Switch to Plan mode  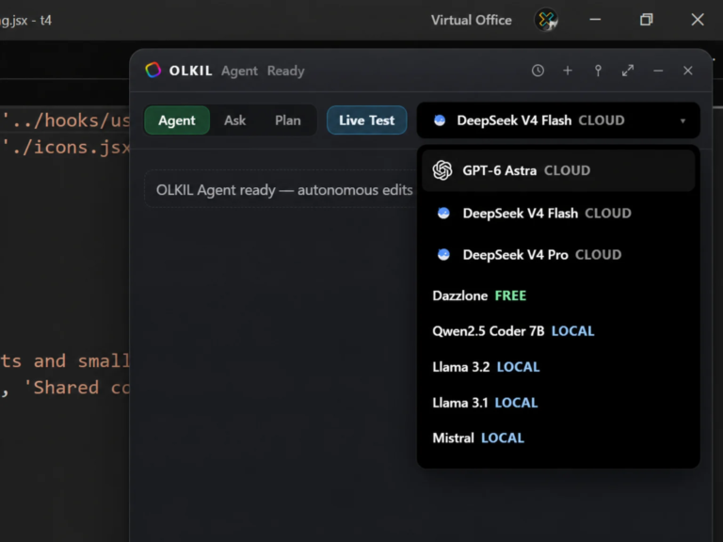288,120
